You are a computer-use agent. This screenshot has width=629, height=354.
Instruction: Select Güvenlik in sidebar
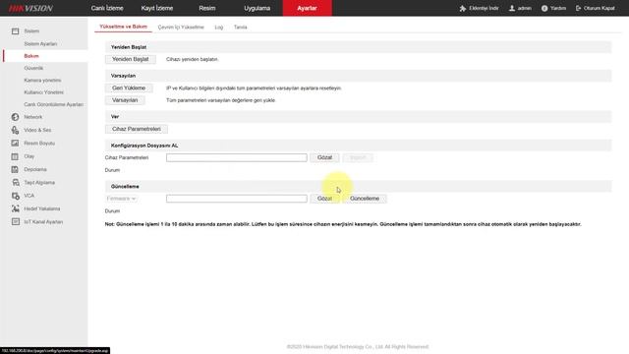[33, 68]
